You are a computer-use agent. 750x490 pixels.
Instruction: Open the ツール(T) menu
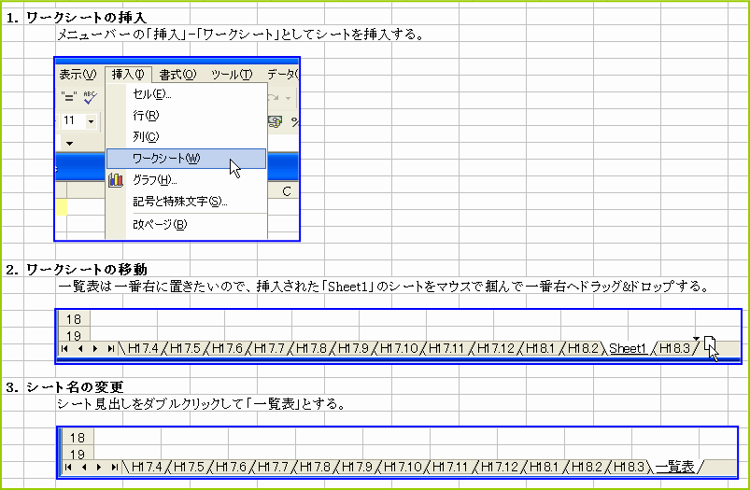coord(232,75)
